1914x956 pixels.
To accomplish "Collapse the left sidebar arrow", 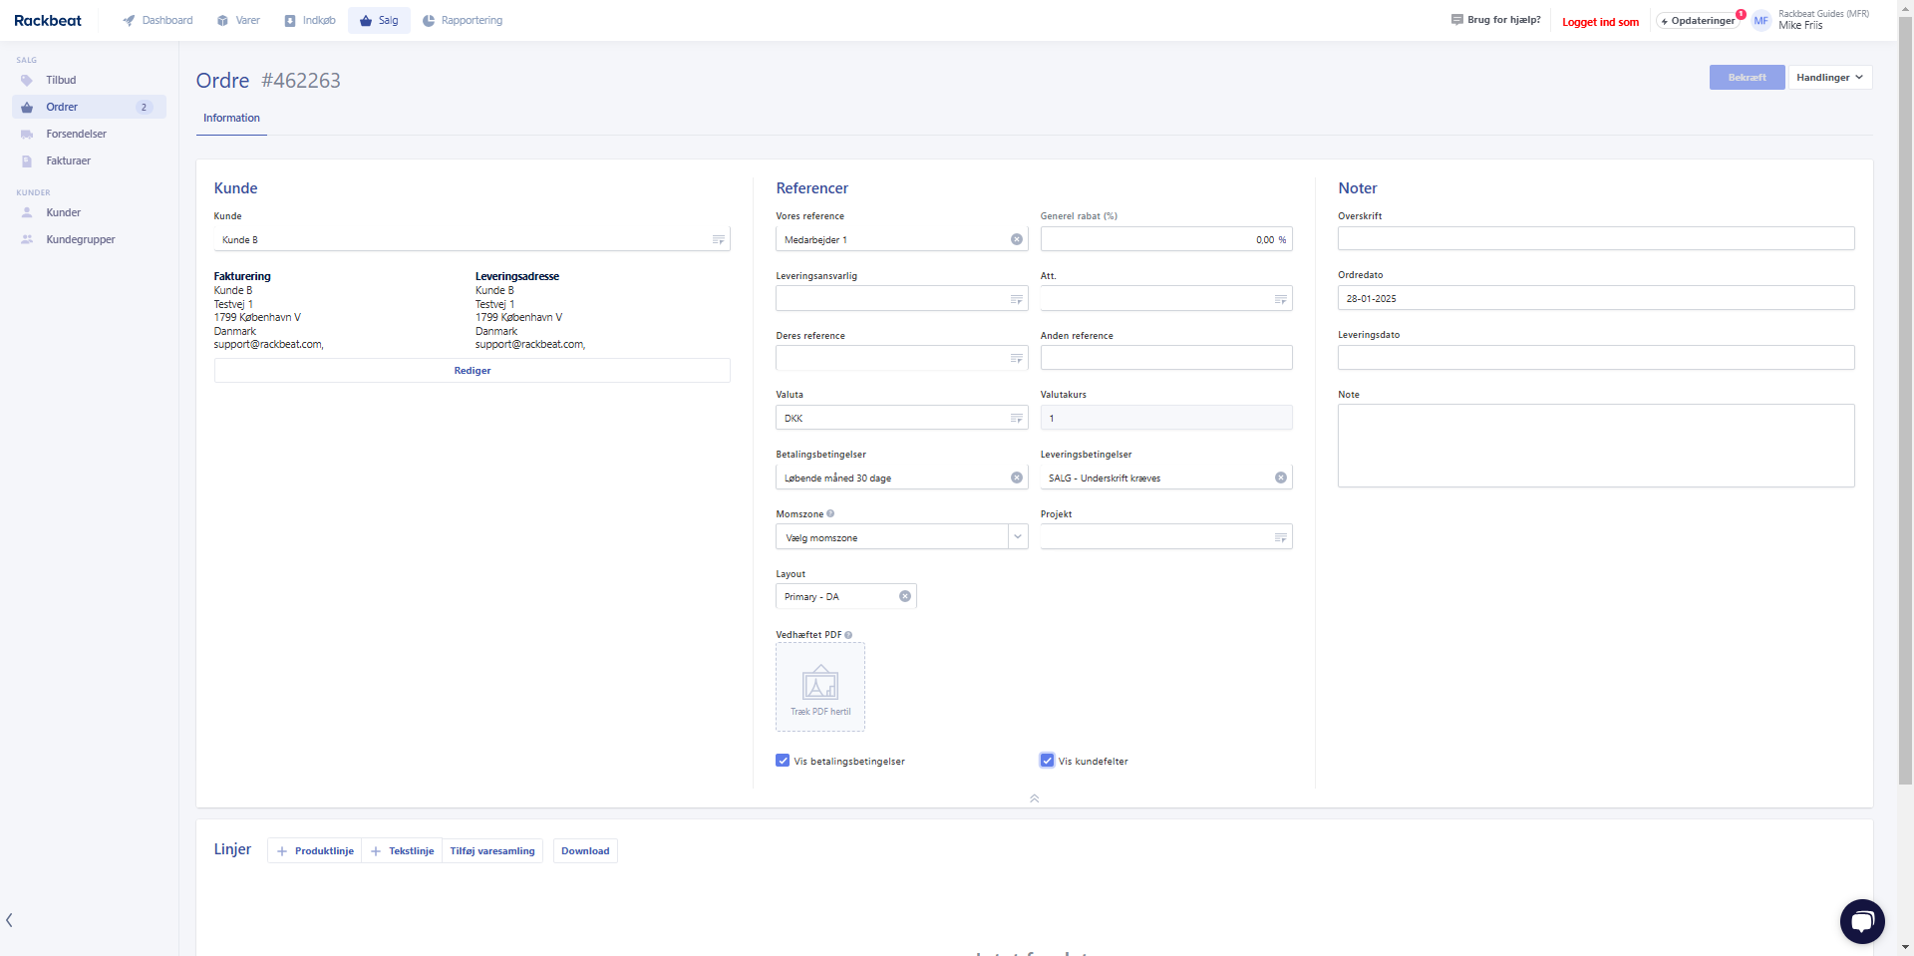I will [10, 920].
